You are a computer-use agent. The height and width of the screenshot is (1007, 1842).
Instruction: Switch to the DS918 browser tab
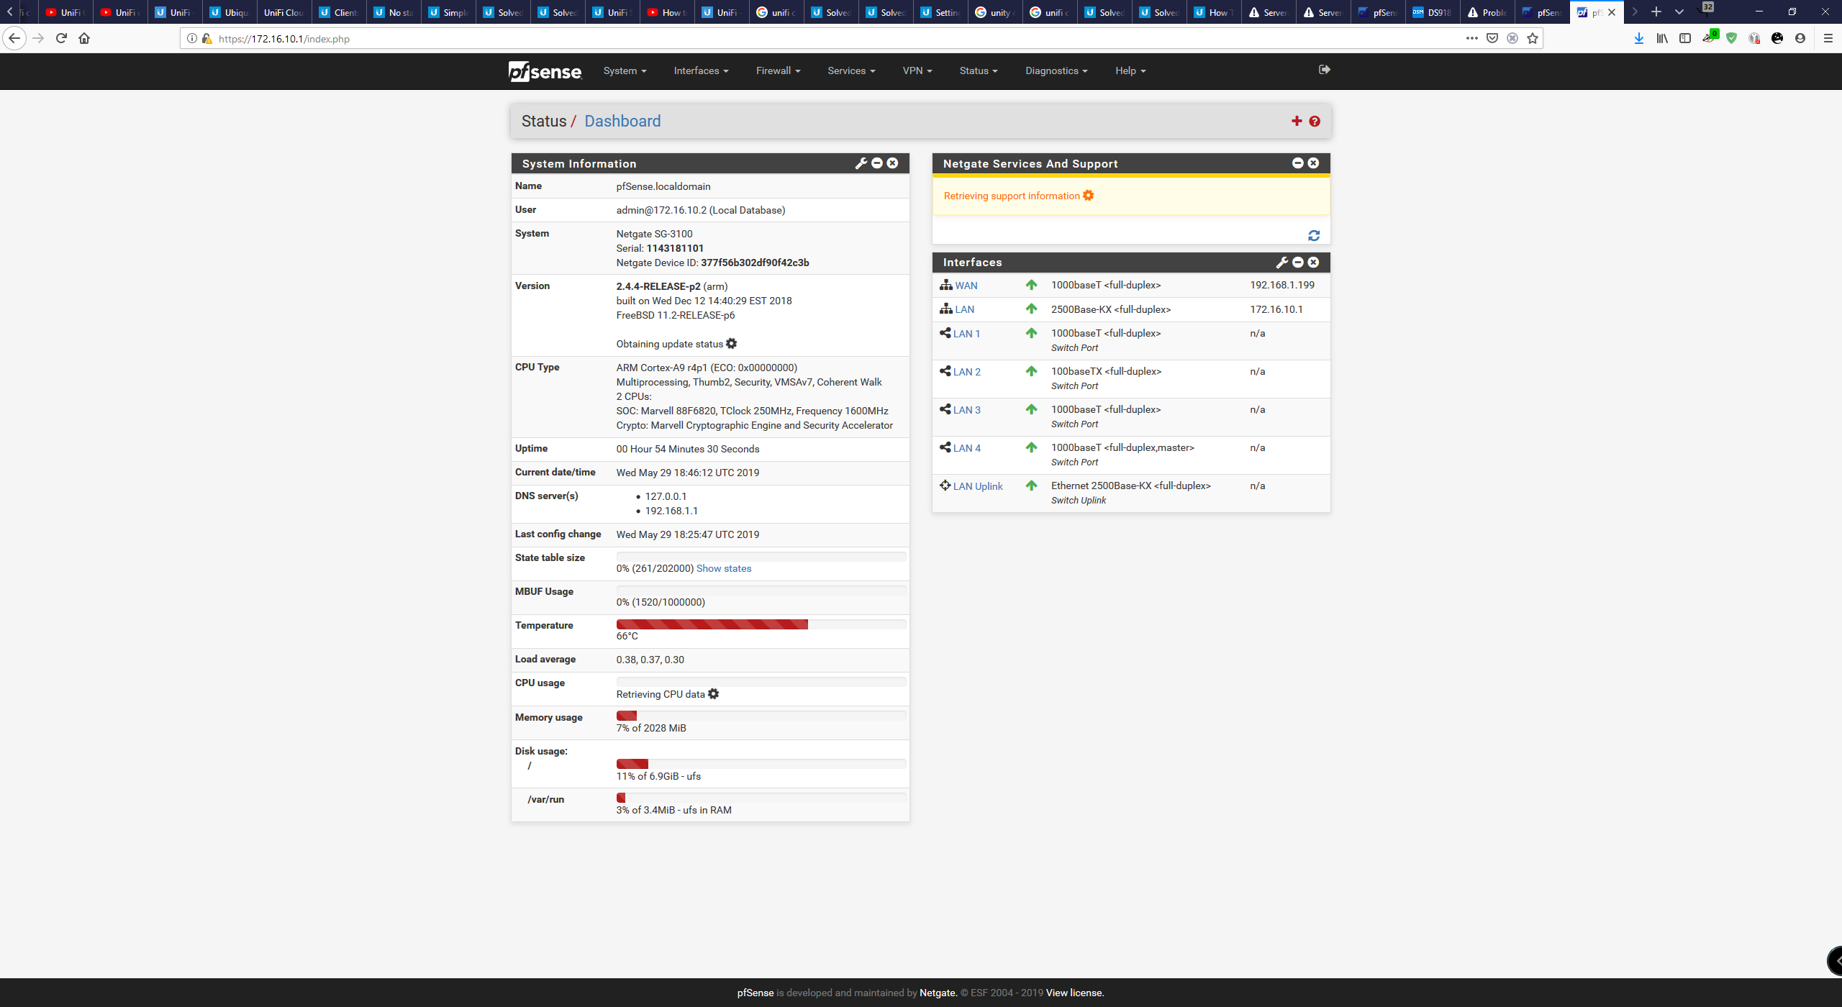point(1433,12)
